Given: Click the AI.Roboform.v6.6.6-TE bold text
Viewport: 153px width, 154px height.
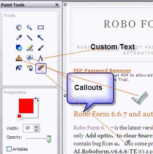Looking at the screenshot, I should coord(105,152).
